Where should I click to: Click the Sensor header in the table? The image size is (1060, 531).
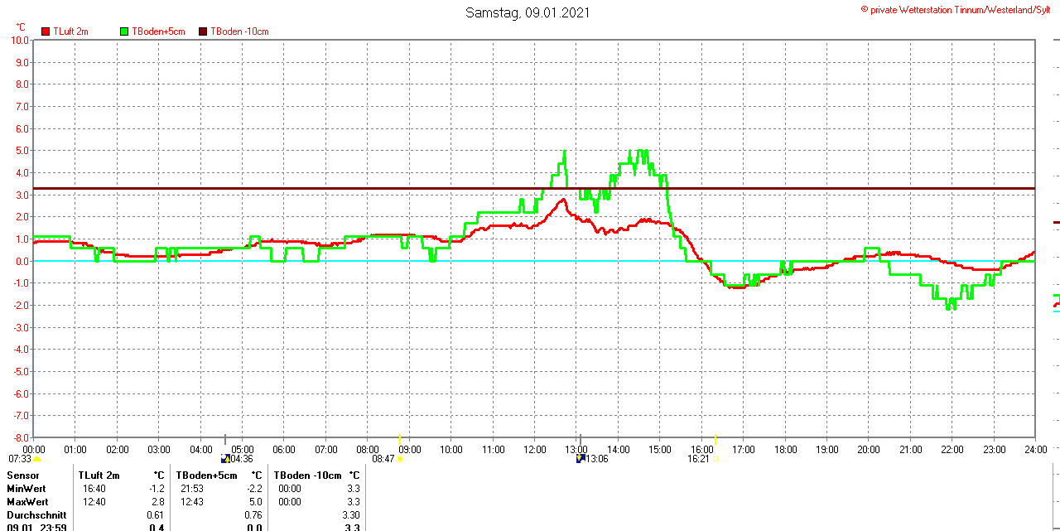[23, 475]
